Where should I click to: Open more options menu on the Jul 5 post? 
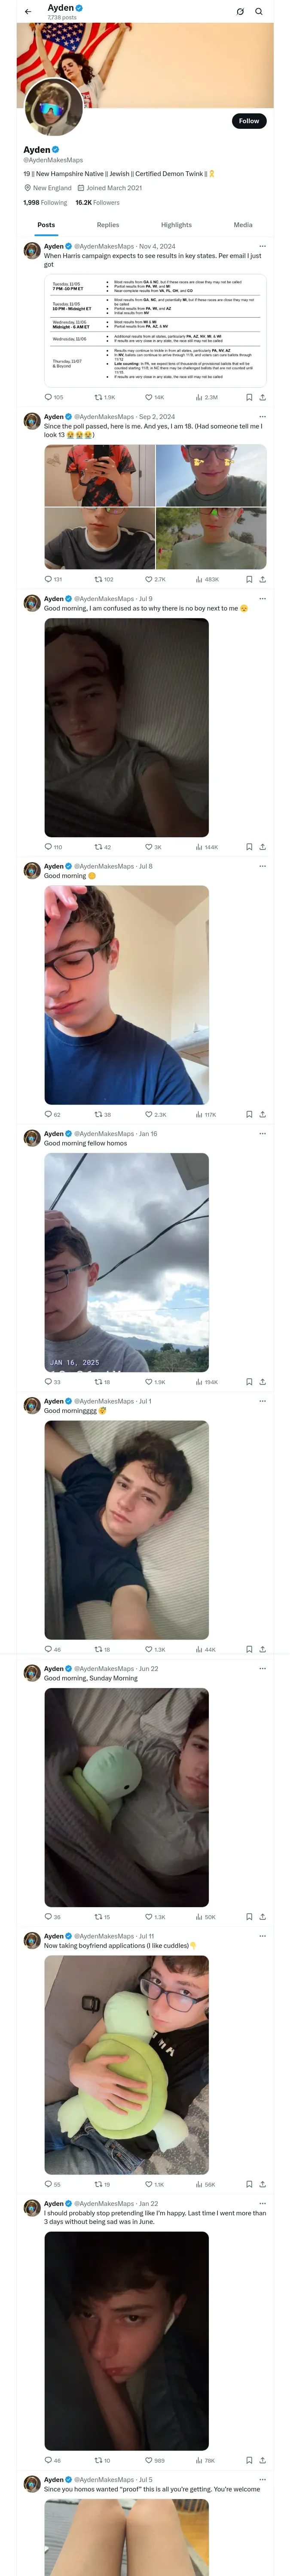click(262, 2479)
